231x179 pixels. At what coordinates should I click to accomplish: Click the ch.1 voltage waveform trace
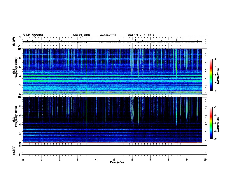[x=112, y=42]
